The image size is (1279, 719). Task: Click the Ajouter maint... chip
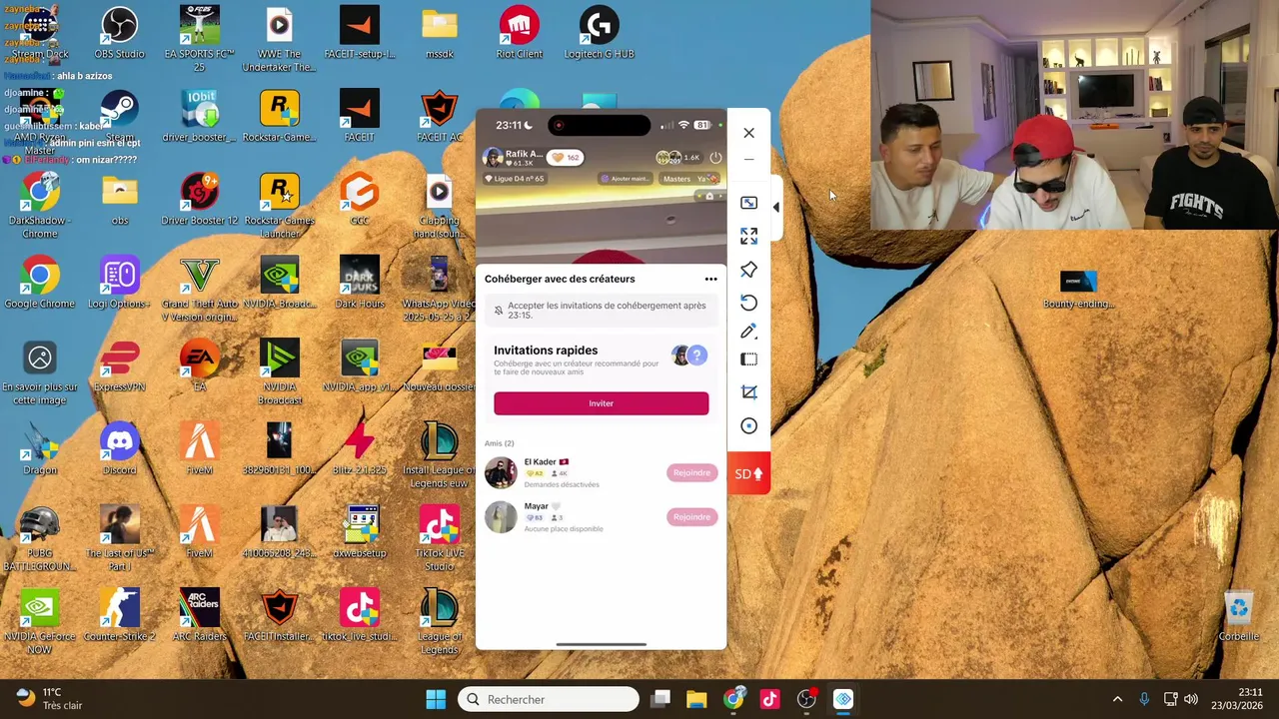(x=626, y=179)
